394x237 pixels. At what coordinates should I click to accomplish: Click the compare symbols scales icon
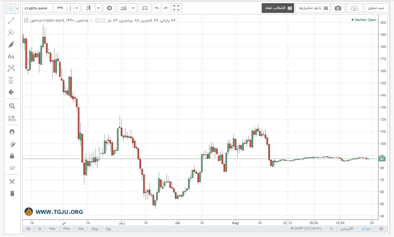pyautogui.click(x=145, y=8)
